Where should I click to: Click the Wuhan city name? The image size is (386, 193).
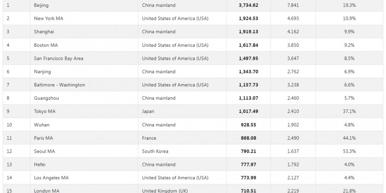click(42, 125)
